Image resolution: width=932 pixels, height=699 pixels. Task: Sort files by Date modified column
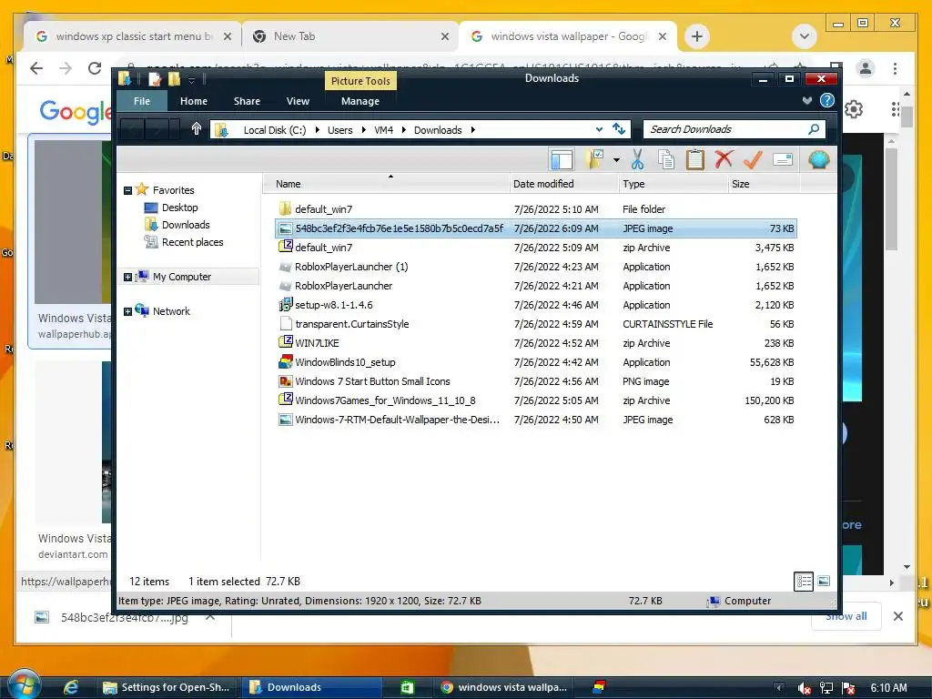point(564,184)
